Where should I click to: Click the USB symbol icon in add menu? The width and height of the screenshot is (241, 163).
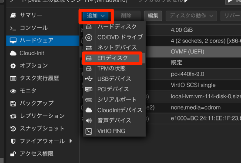(x=89, y=79)
